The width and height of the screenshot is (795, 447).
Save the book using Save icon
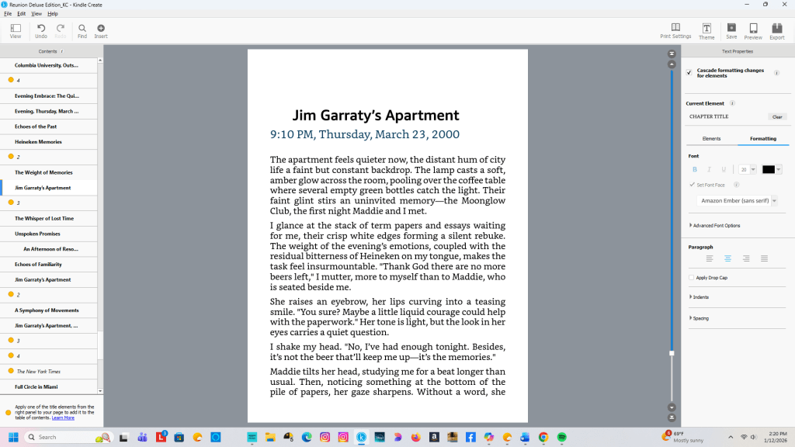pyautogui.click(x=731, y=30)
